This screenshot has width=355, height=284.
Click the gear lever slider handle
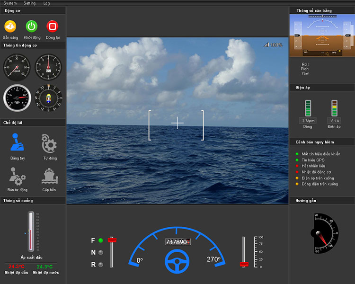(112, 240)
